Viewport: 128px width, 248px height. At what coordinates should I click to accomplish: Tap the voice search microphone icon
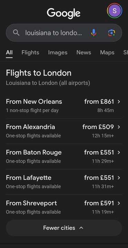pos(93,33)
